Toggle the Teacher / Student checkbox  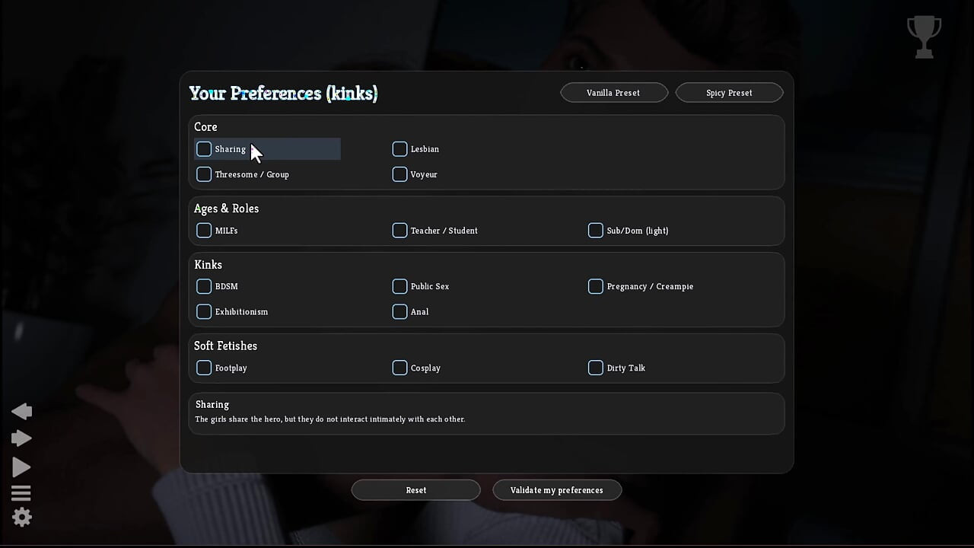pos(399,230)
